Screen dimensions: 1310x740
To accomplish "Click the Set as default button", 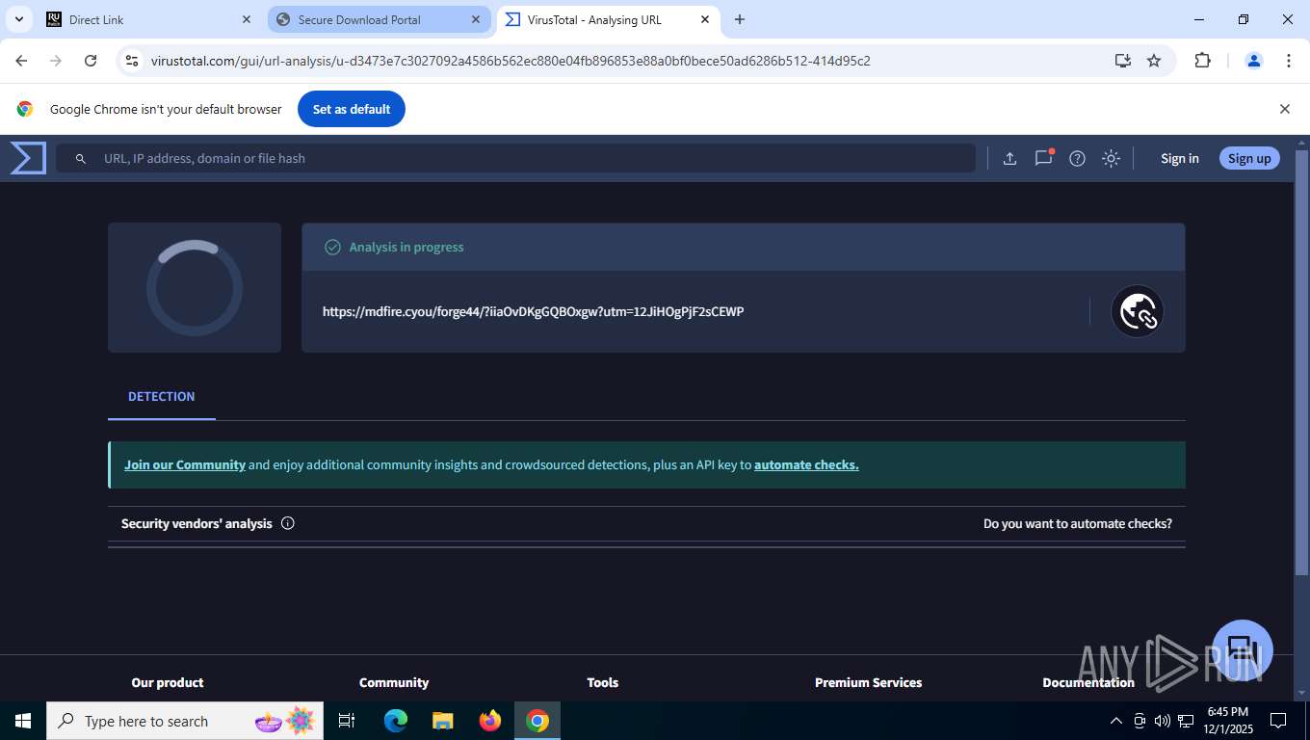I will (352, 109).
